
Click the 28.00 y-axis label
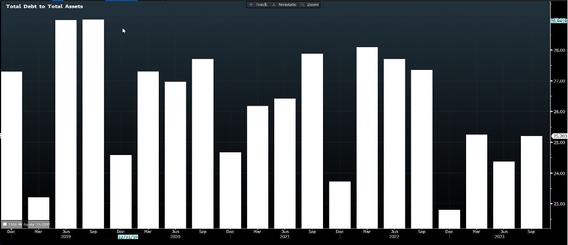(x=560, y=50)
